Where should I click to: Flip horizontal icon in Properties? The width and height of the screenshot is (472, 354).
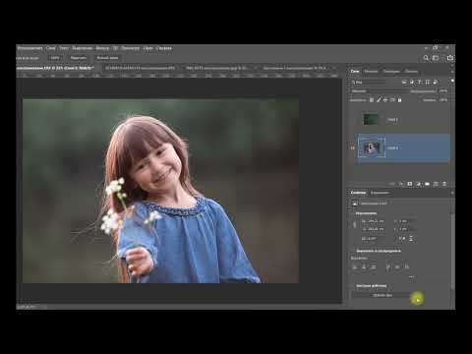[x=403, y=239]
